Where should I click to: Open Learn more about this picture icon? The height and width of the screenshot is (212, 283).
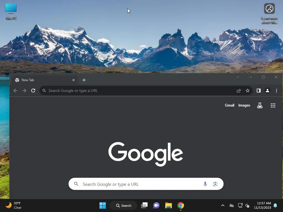[x=269, y=14]
